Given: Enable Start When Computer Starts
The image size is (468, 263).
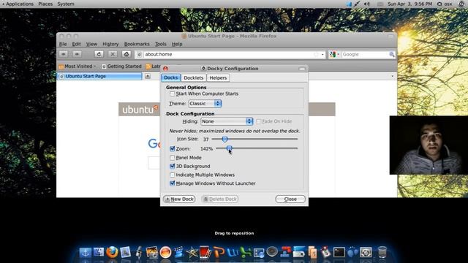Looking at the screenshot, I should pyautogui.click(x=172, y=94).
